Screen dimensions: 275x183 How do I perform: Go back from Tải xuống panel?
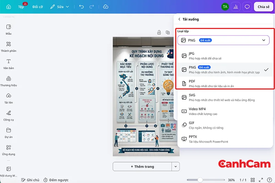click(x=179, y=19)
